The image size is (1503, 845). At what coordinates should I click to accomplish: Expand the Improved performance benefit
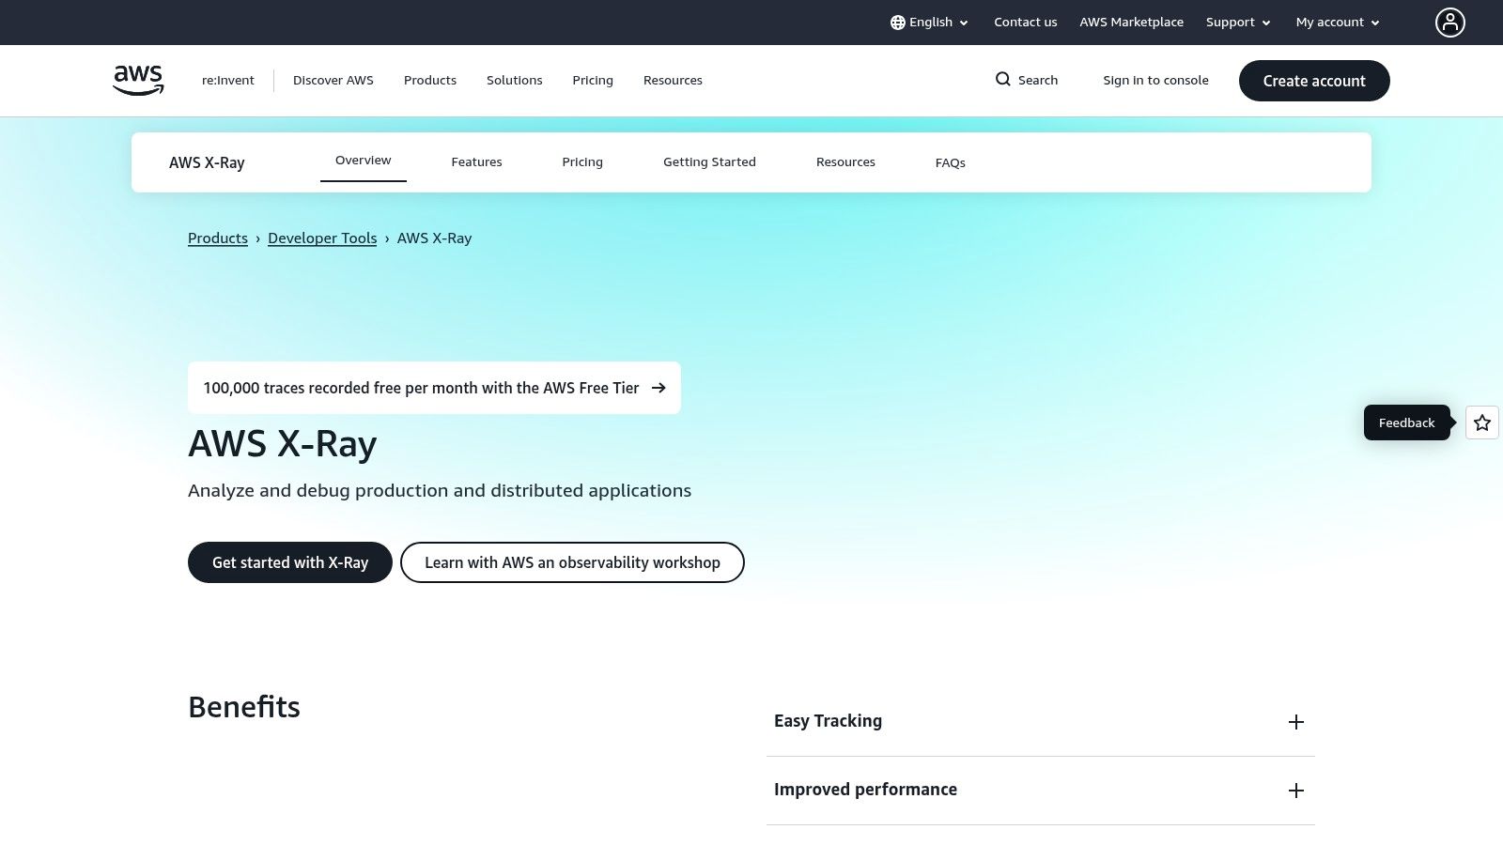1296,791
